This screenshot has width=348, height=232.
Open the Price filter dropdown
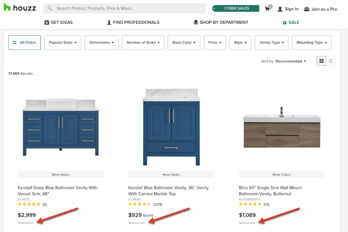(215, 42)
